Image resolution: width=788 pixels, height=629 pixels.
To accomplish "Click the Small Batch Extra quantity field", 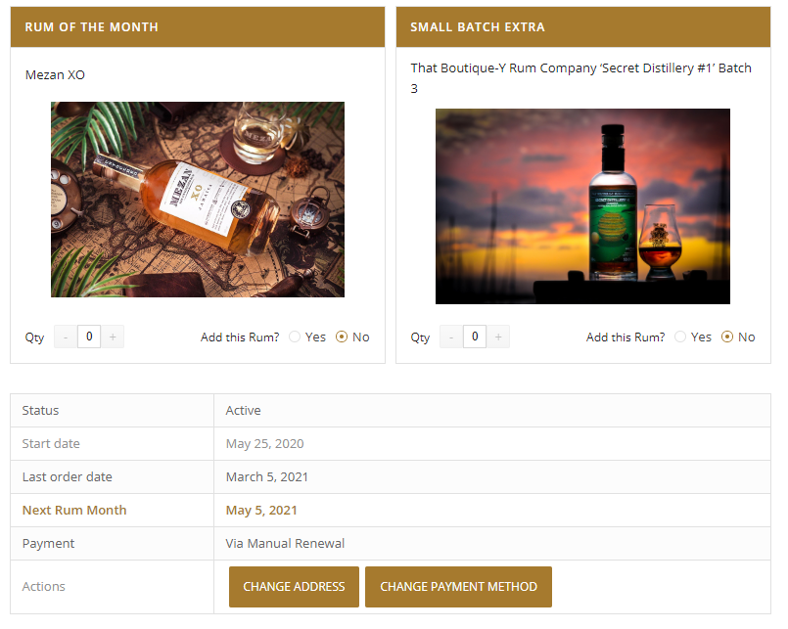I will tap(475, 337).
